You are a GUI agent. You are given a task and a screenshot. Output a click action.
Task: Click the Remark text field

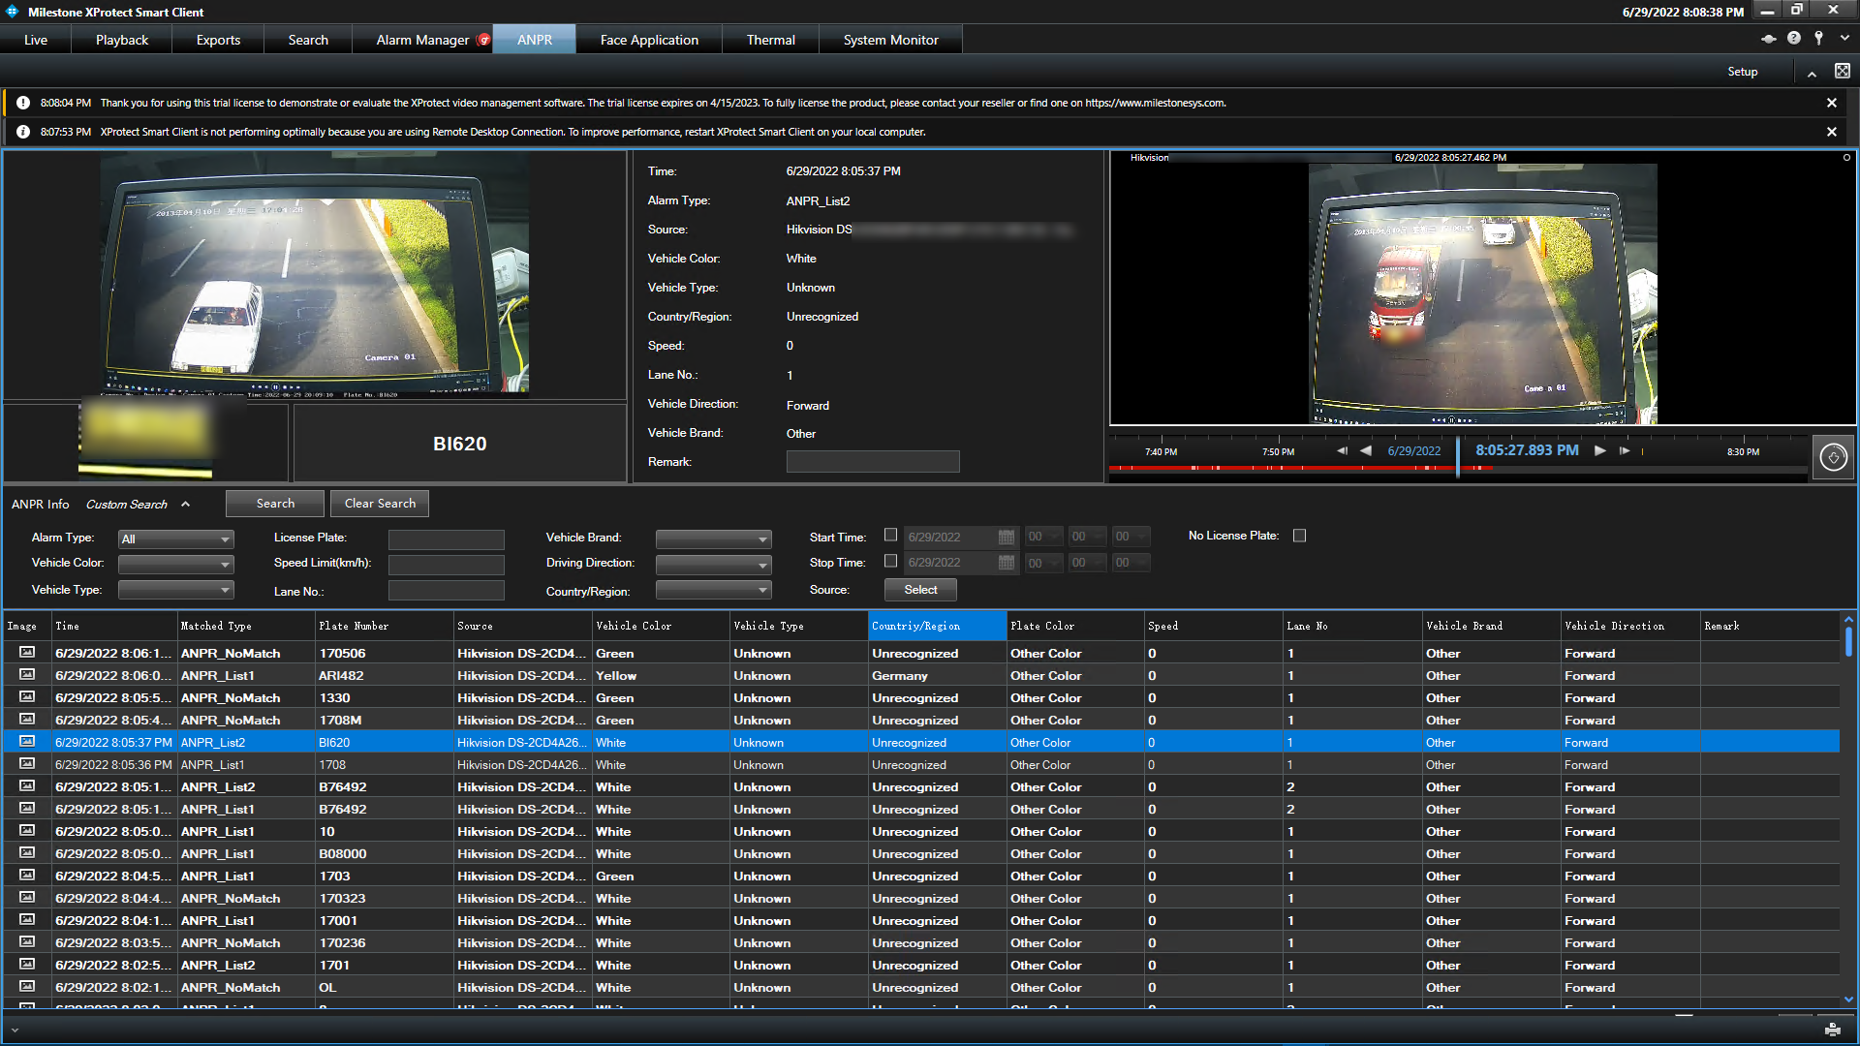[873, 462]
